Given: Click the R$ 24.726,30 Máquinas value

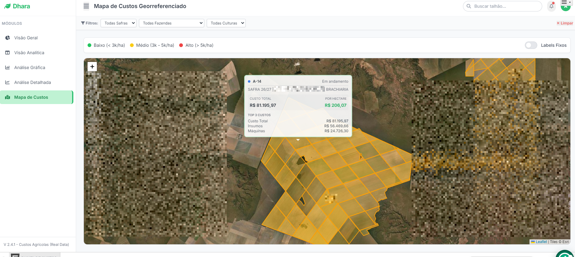Looking at the screenshot, I should (336, 131).
